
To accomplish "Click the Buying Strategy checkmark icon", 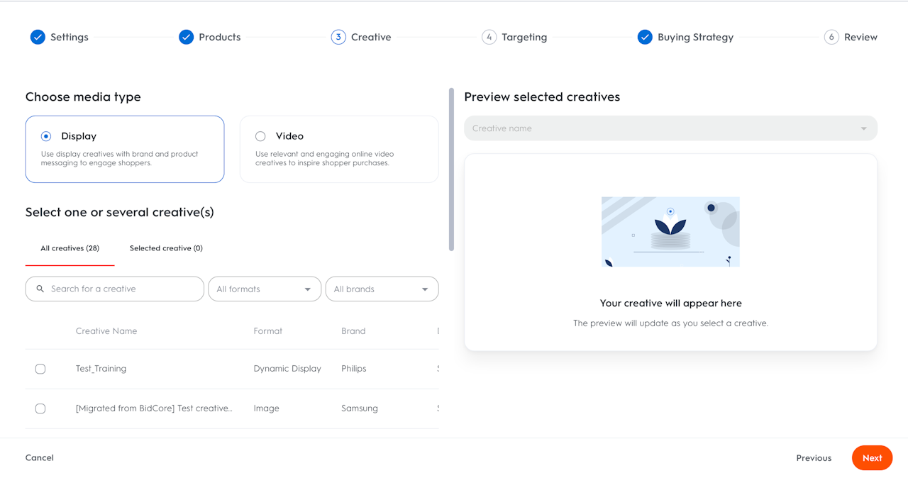I will pos(645,37).
